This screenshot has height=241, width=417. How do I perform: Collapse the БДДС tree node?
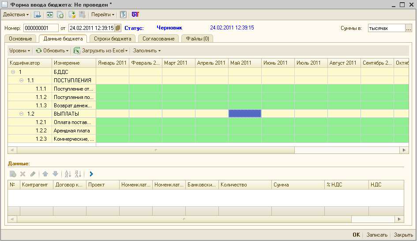(13, 72)
